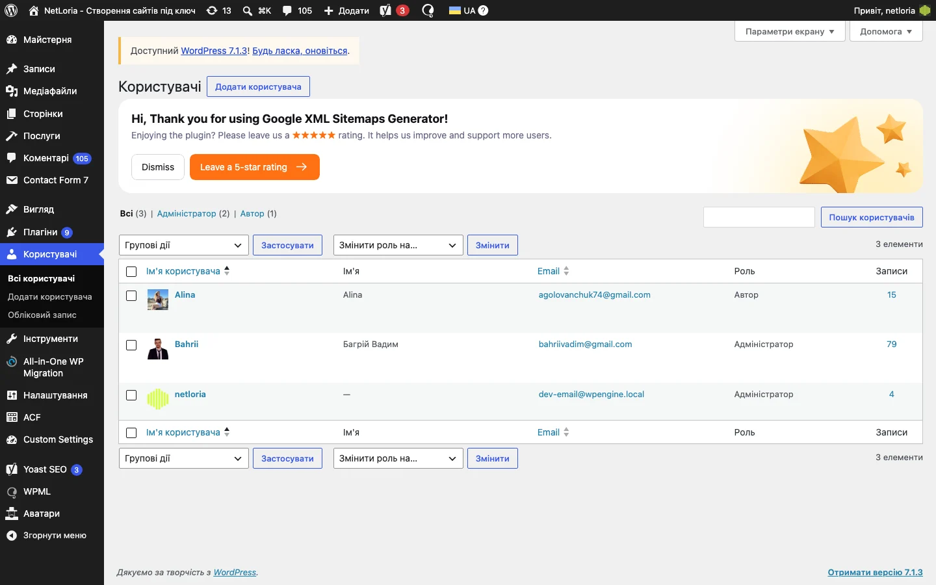Open All-in-One WP Migration in sidebar
Image resolution: width=936 pixels, height=585 pixels.
[x=52, y=367]
